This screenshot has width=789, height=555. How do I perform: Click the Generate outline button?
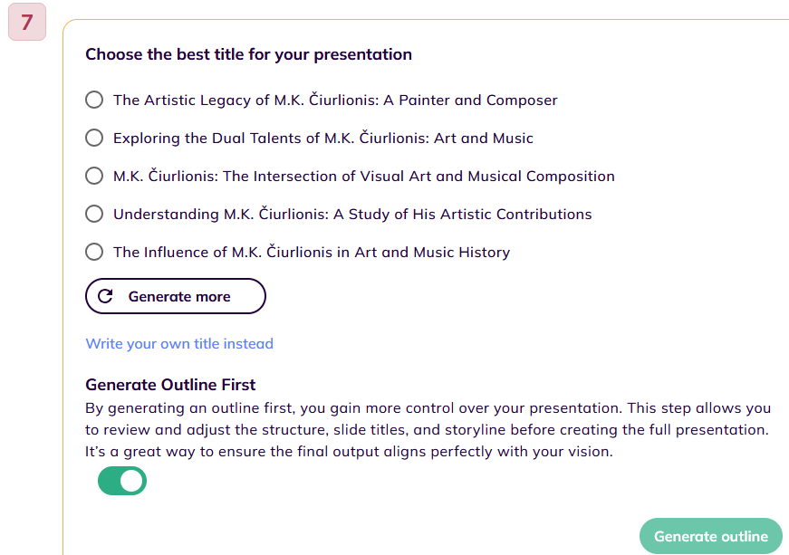(x=710, y=536)
